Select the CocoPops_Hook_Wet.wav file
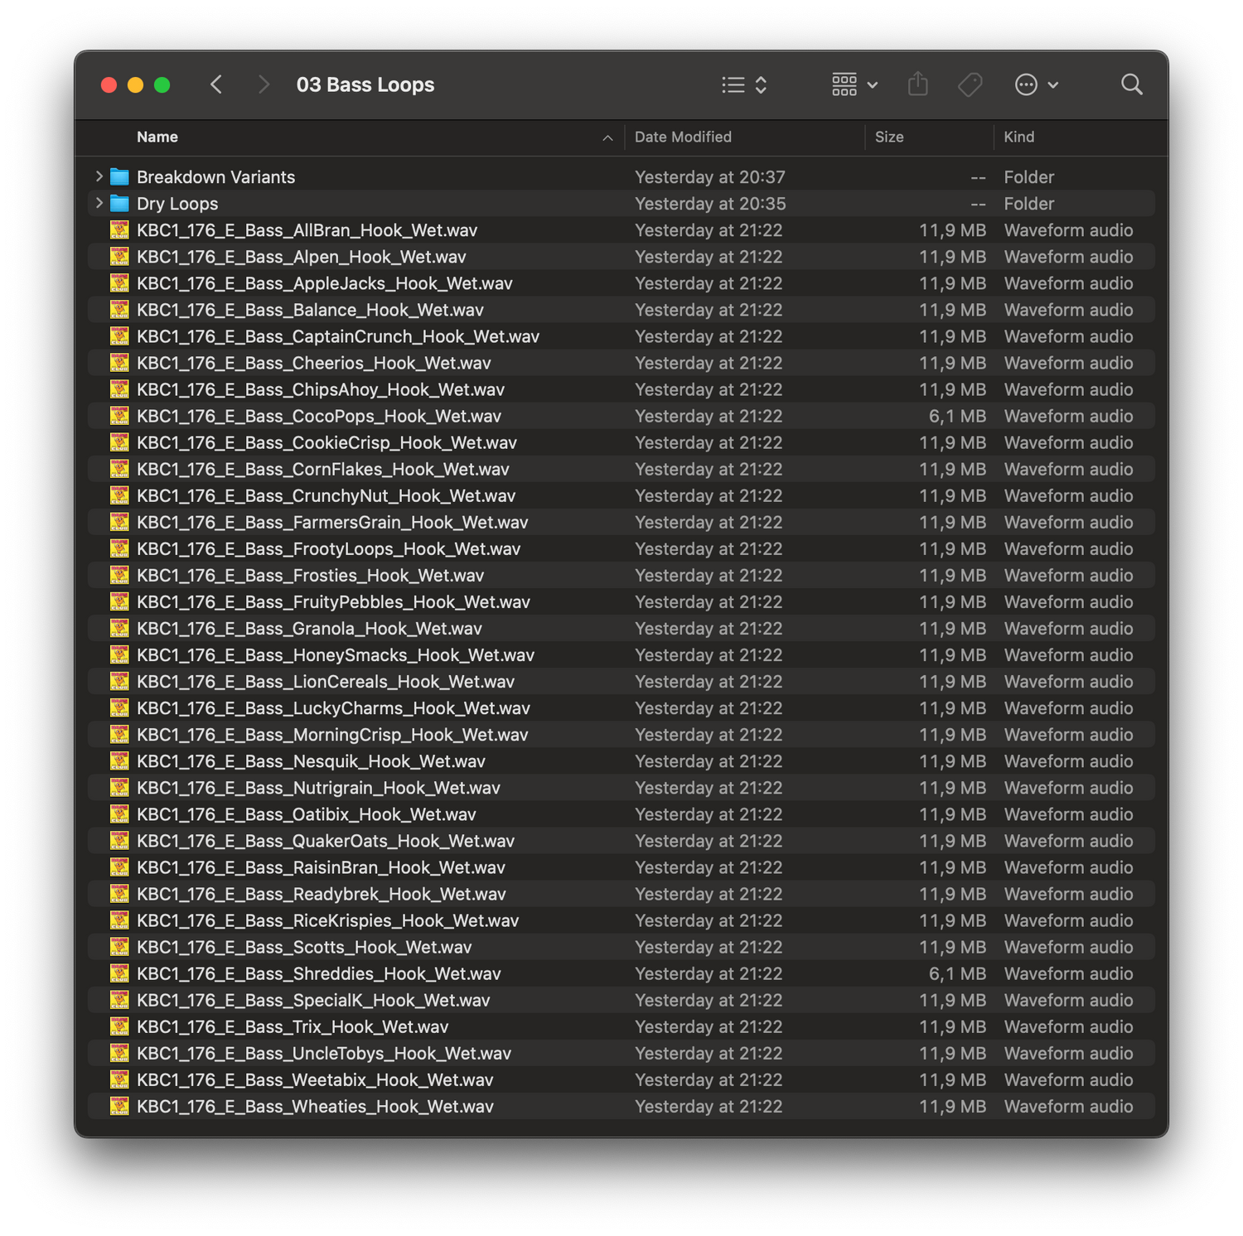1243x1236 pixels. pos(318,416)
